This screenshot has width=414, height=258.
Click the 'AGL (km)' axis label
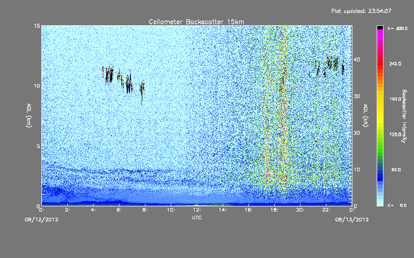click(x=28, y=115)
